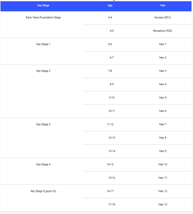Select the Early Years Foundation Stage cell
The image size is (193, 214).
click(x=43, y=18)
